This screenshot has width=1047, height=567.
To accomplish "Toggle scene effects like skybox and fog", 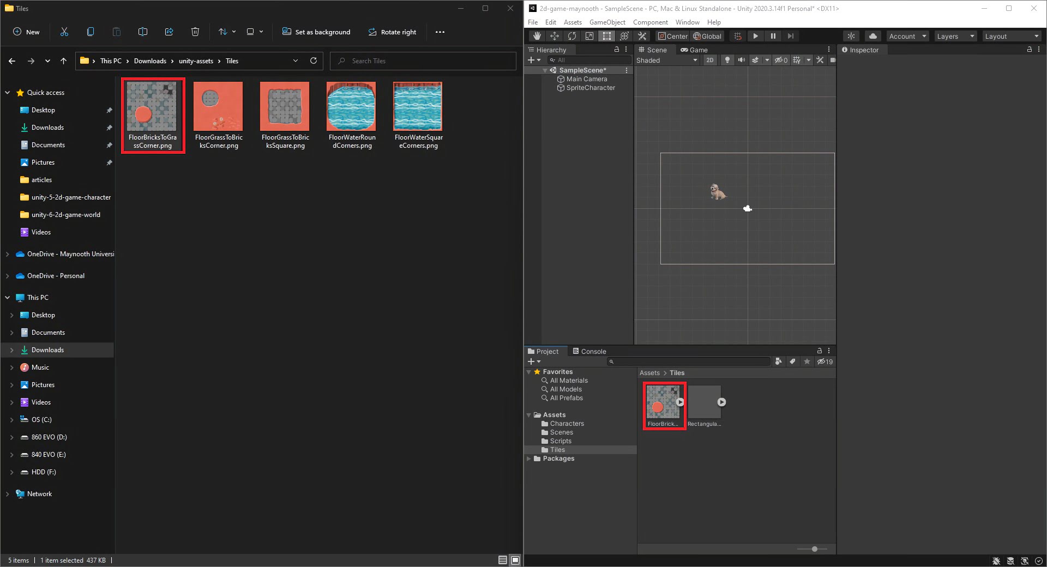I will (x=755, y=60).
